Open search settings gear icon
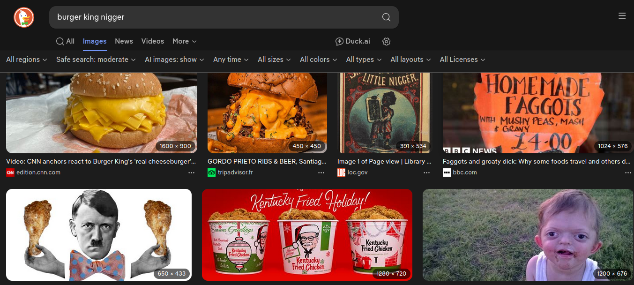634x285 pixels. click(386, 41)
